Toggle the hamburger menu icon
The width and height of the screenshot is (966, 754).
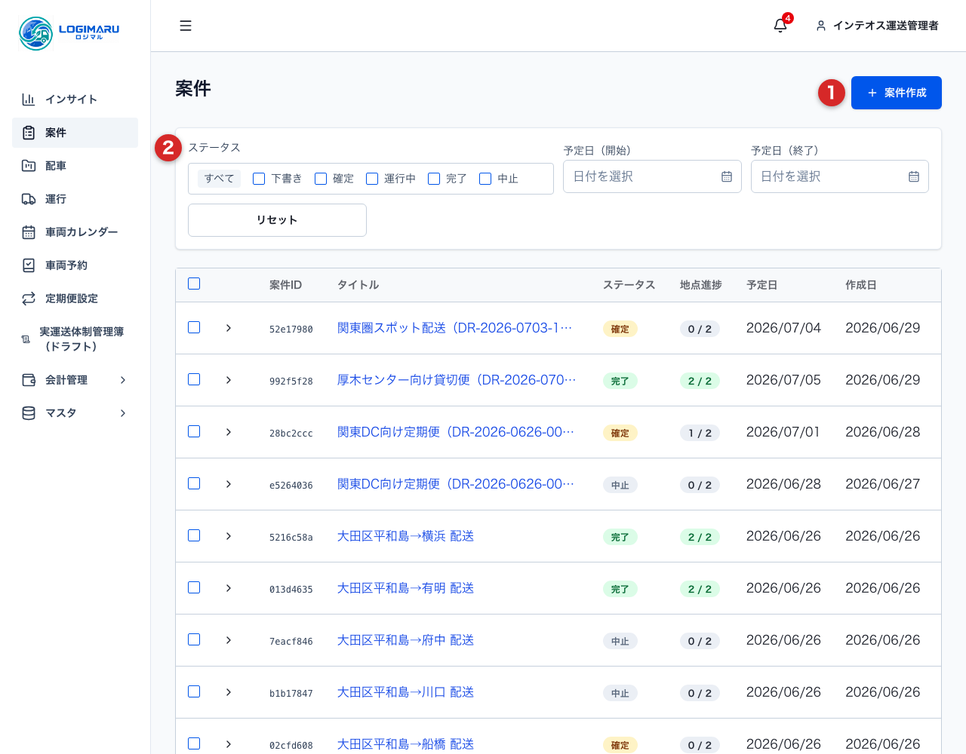186,26
